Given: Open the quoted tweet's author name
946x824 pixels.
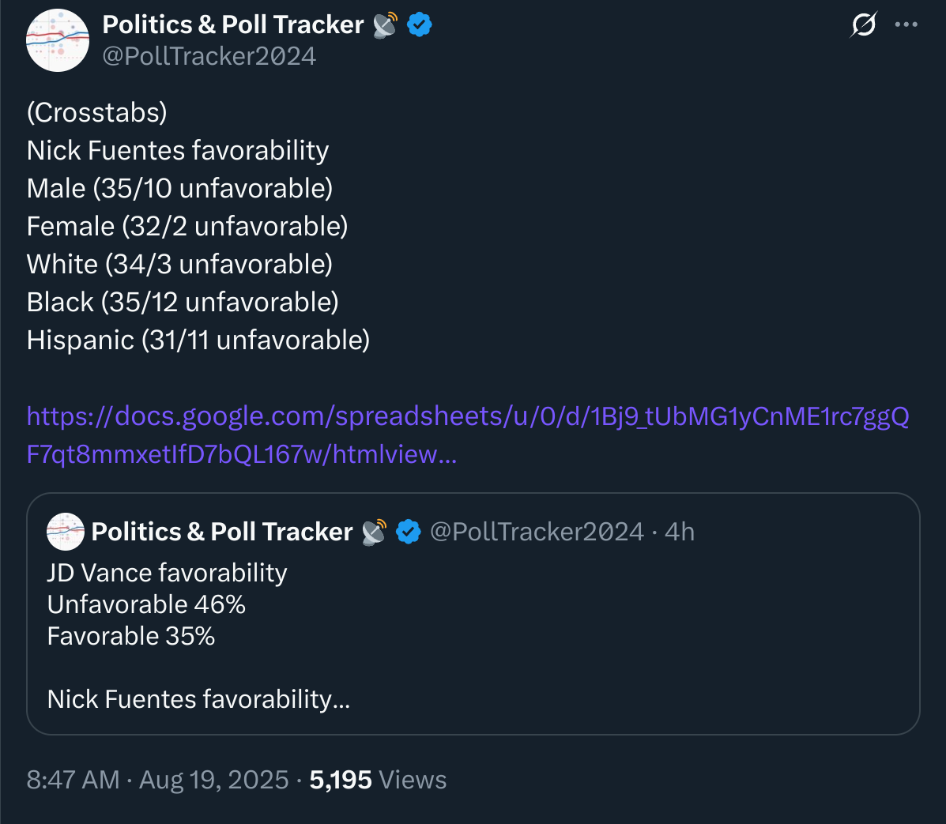Looking at the screenshot, I should pos(222,532).
